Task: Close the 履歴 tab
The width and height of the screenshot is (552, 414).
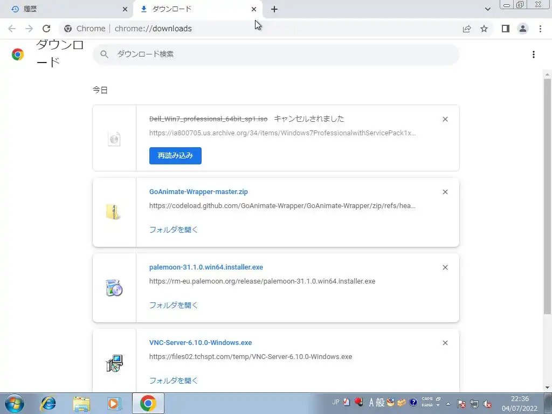Action: click(x=125, y=9)
